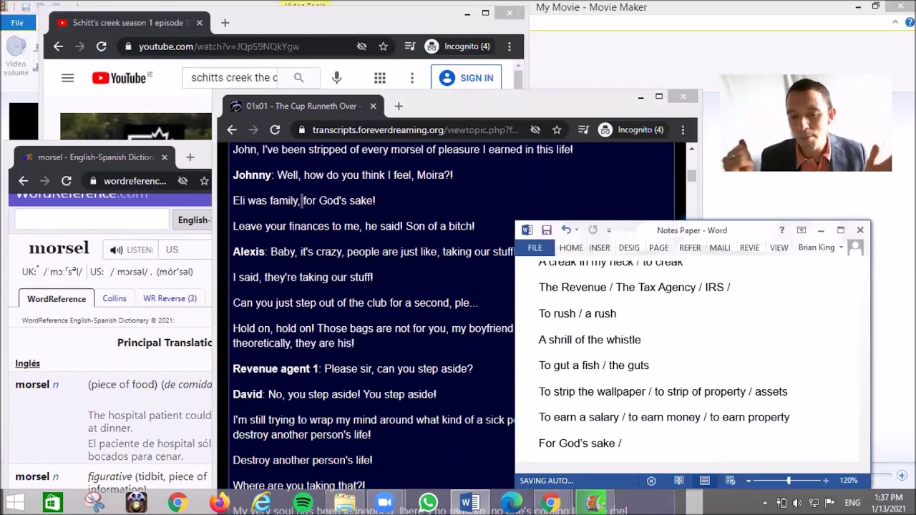Click the WordReference search input field

pos(92,220)
